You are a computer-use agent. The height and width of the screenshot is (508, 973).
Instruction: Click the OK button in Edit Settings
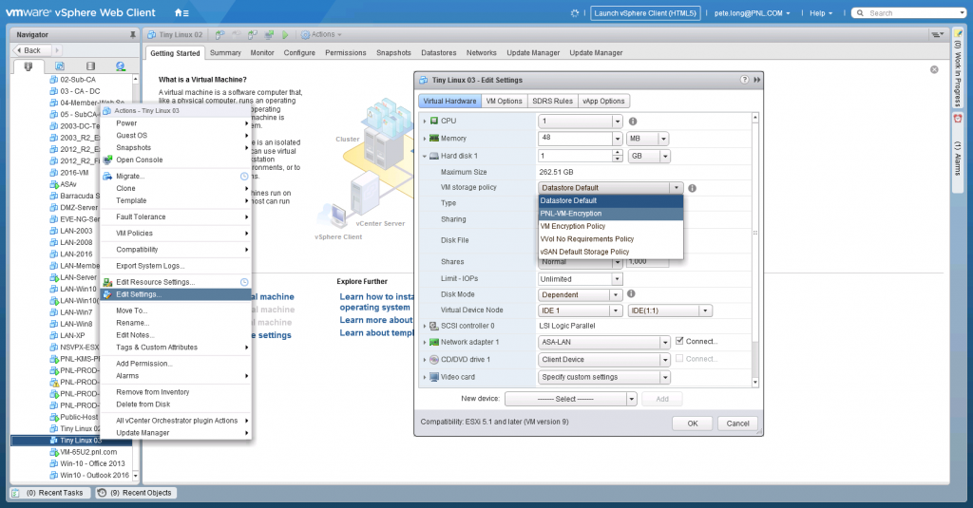pos(693,423)
